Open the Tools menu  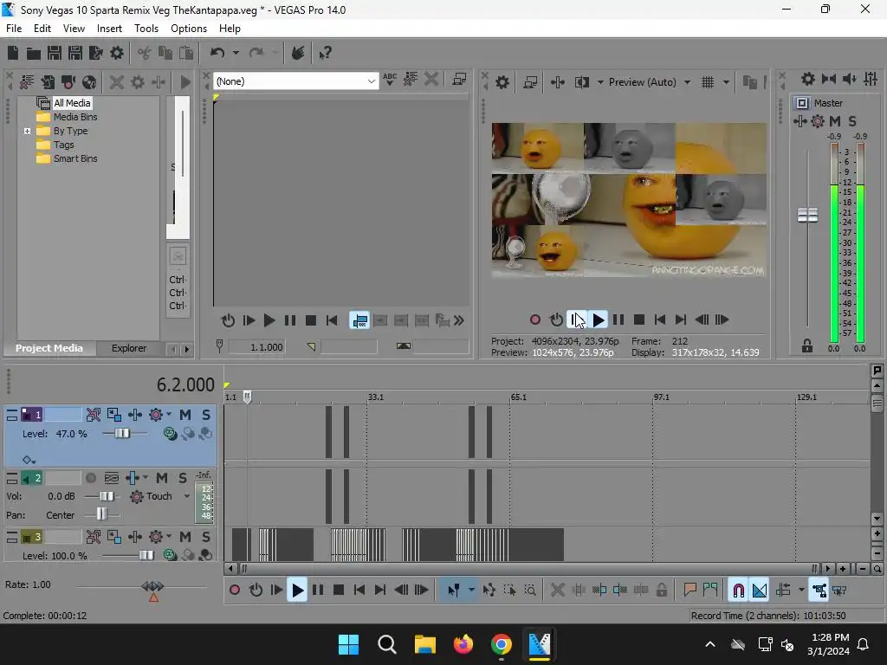click(146, 29)
